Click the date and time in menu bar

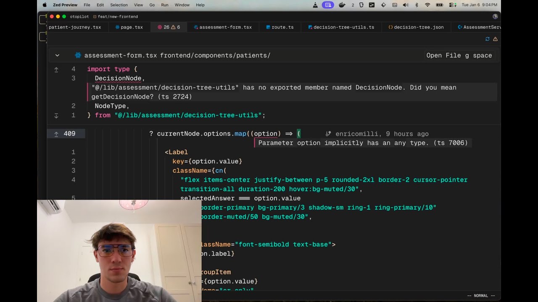click(x=479, y=5)
